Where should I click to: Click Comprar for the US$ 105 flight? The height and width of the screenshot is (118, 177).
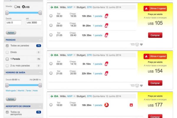click(x=155, y=35)
